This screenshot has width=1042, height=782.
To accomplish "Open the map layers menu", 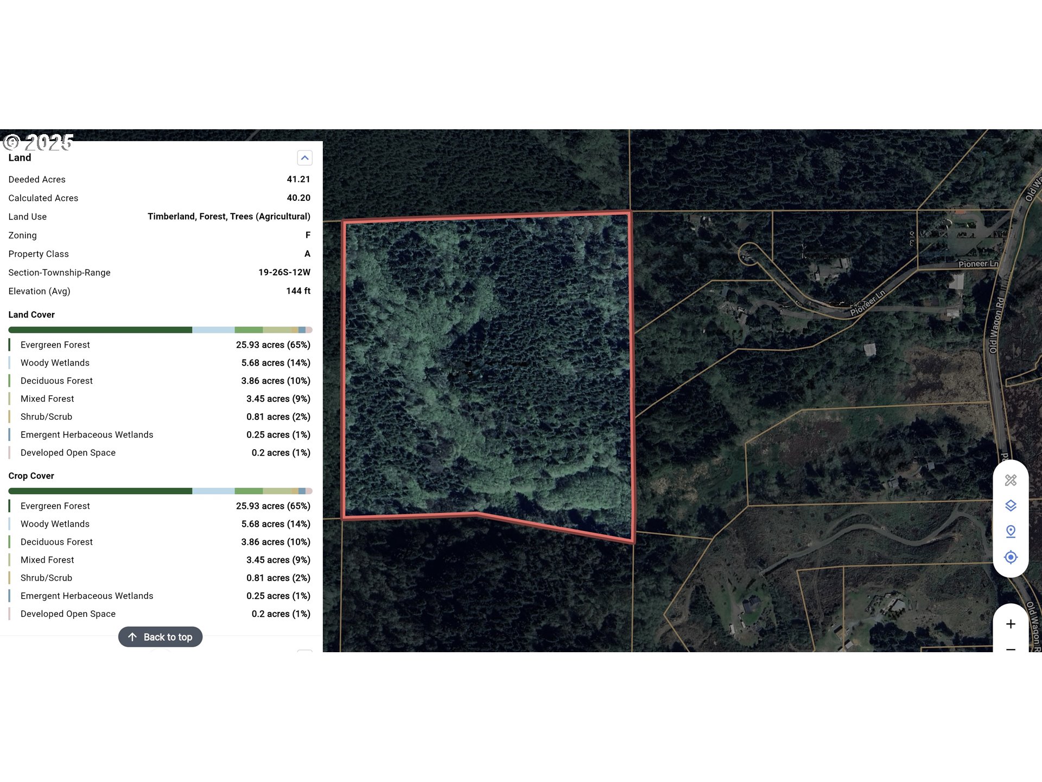I will (1010, 506).
